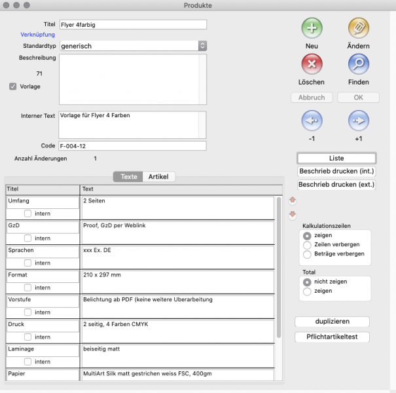Uncheck the Vorlage checkbox
396x393 pixels.
[x=13, y=86]
